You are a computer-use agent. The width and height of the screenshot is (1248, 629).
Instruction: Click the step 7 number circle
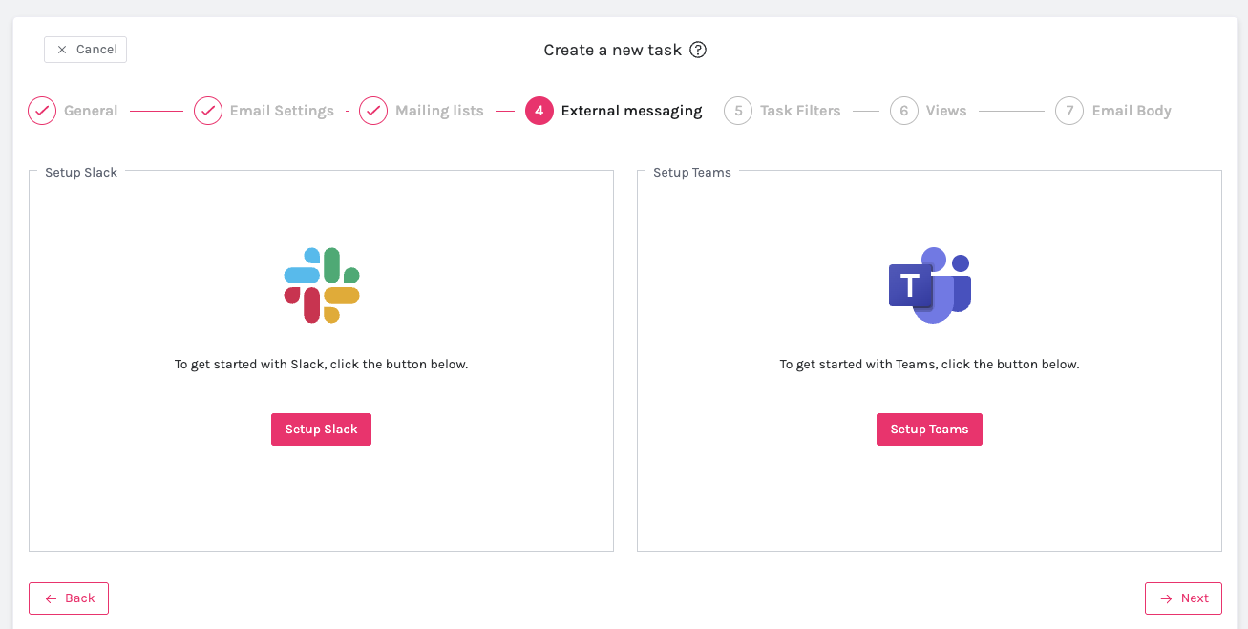tap(1069, 111)
